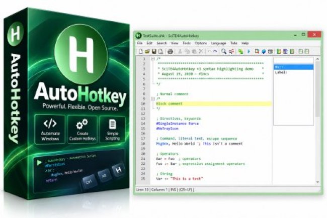This screenshot has height=218, width=327.
Task: Click the document icon right of Save
Action: tap(160, 51)
